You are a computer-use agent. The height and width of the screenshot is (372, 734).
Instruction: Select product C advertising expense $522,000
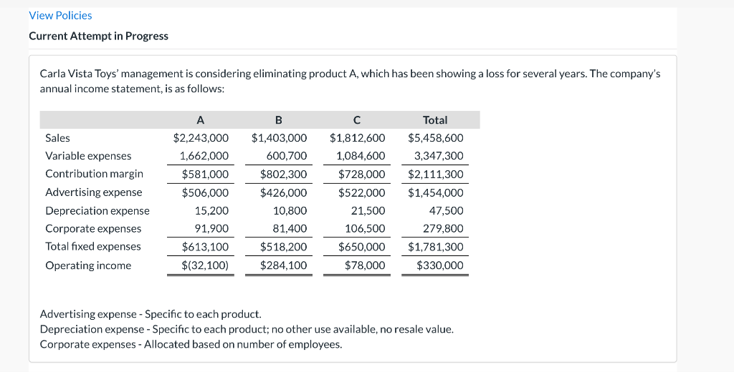click(x=361, y=192)
